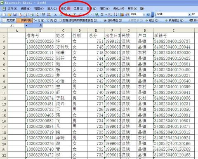The width and height of the screenshot is (198, 159).
Task: Toggle 自动筛选 auto filter
Action: point(113,20)
